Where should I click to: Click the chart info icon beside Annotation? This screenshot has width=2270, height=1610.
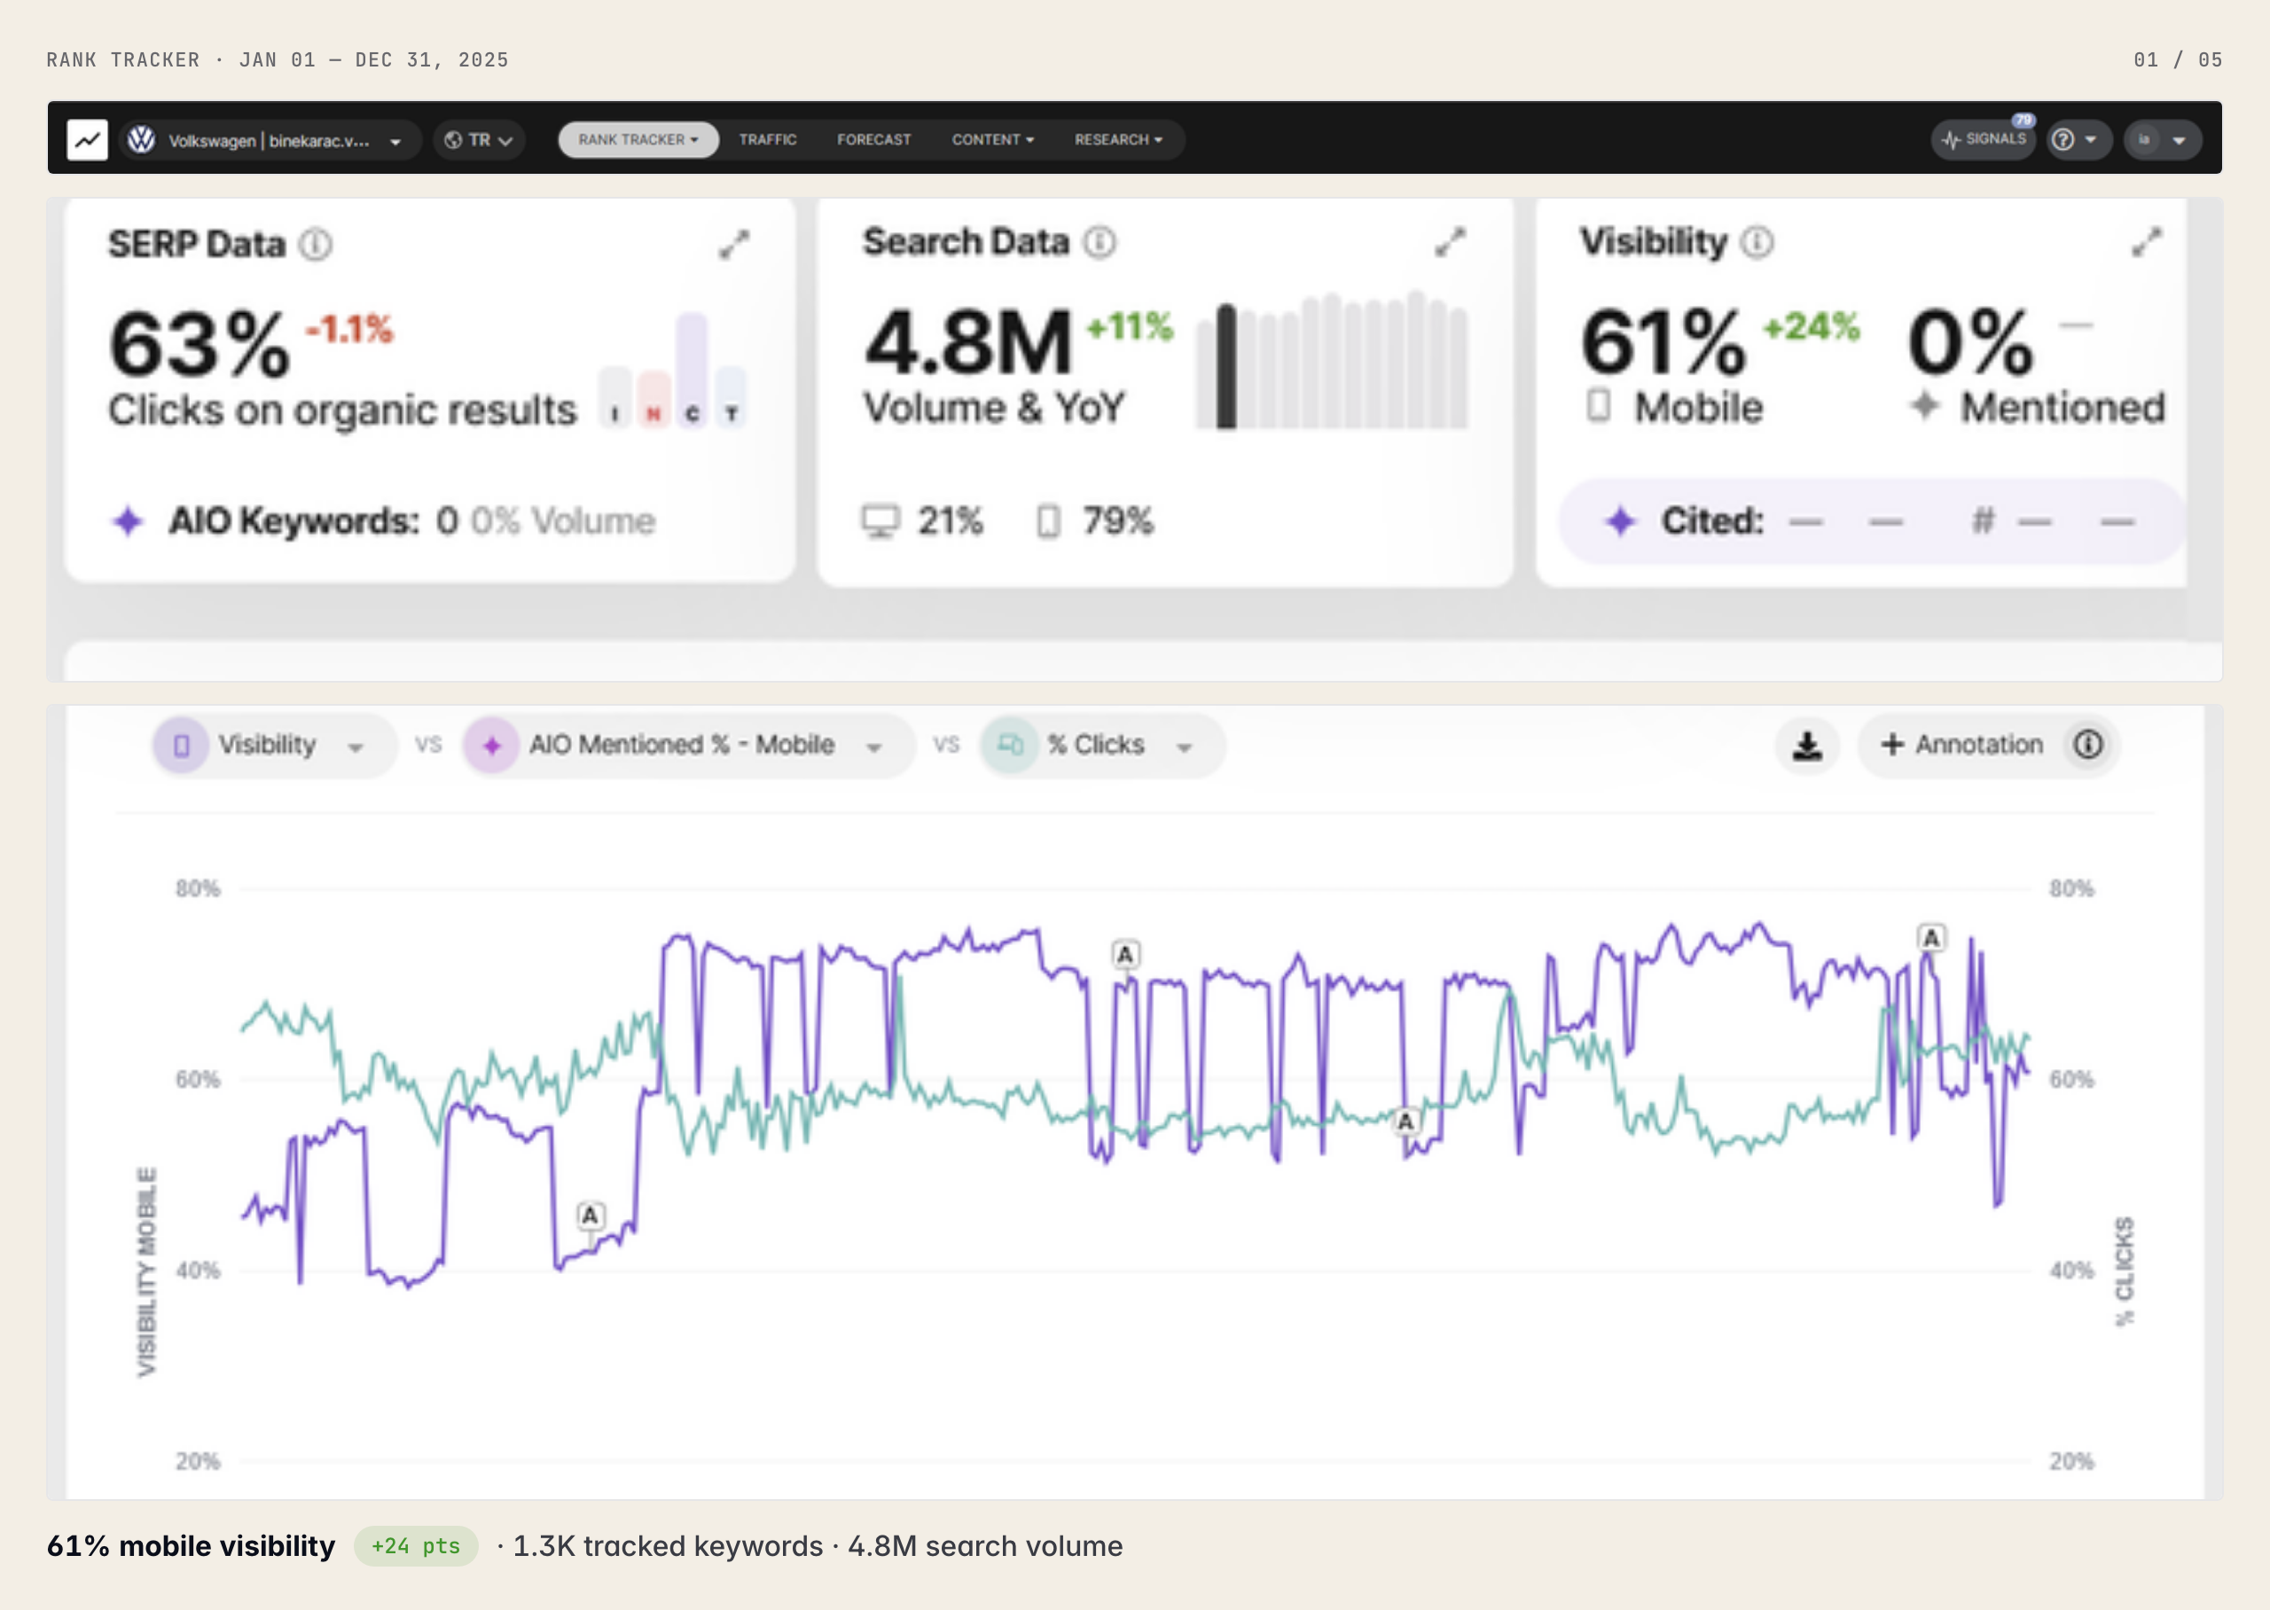2087,745
